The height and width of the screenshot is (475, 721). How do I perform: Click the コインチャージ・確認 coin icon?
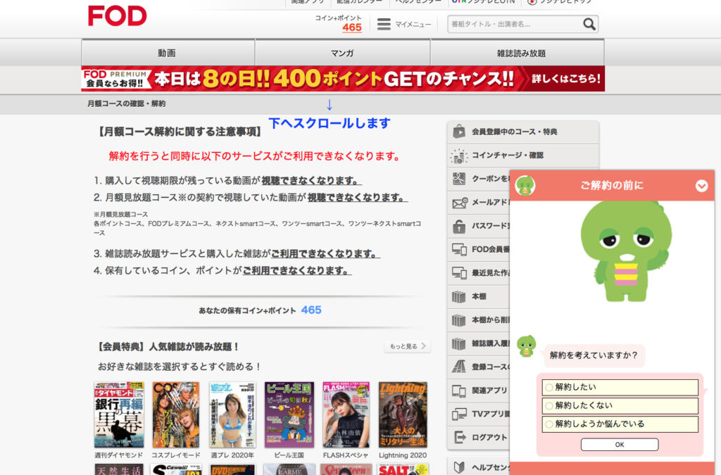458,156
